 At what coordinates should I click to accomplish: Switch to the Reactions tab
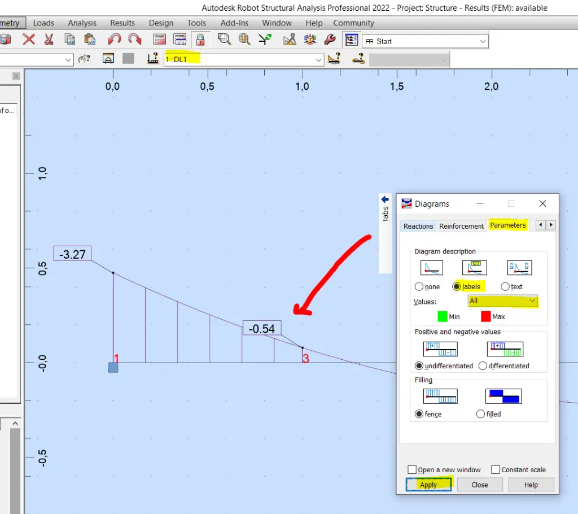point(418,226)
